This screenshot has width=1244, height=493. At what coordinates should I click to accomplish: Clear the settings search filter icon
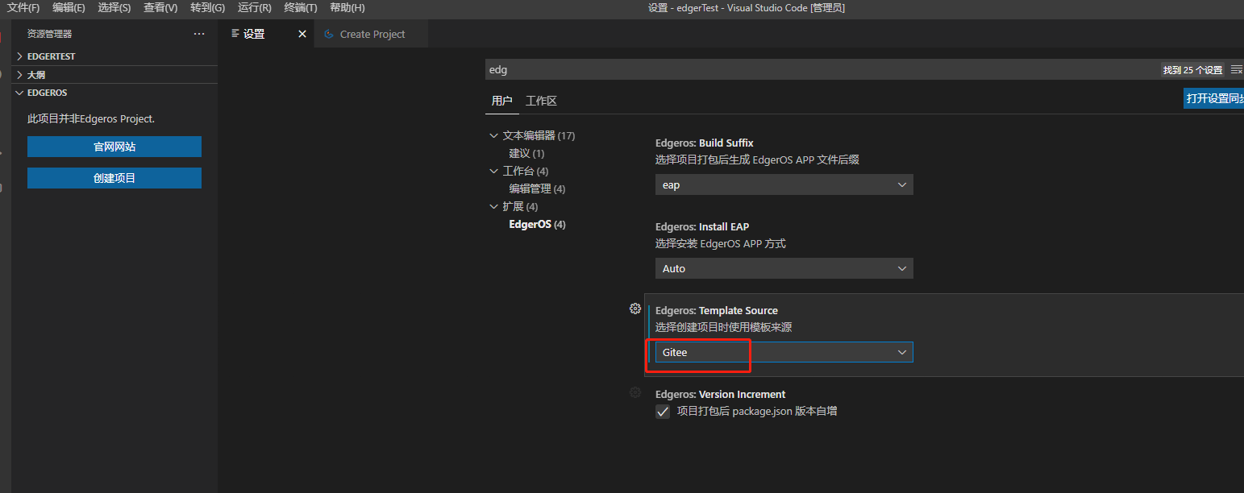tap(1236, 70)
